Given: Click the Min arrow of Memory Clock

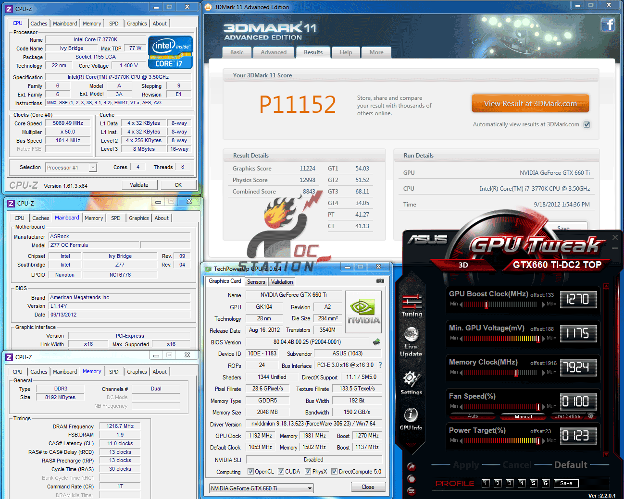Looking at the screenshot, I should point(461,372).
